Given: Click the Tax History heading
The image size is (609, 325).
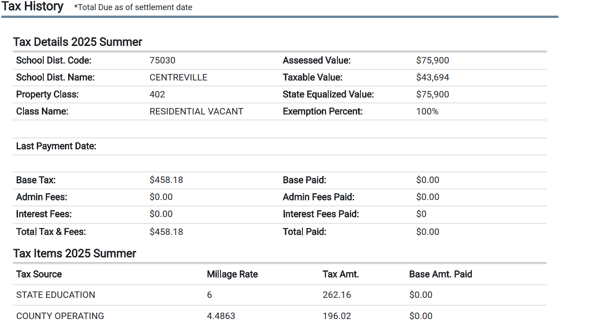Looking at the screenshot, I should coord(33,6).
